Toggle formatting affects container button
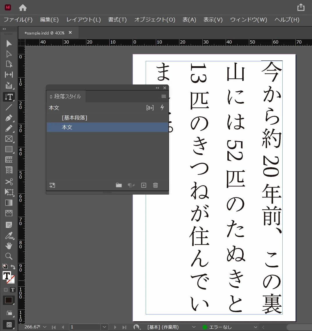 pyautogui.click(x=6, y=290)
